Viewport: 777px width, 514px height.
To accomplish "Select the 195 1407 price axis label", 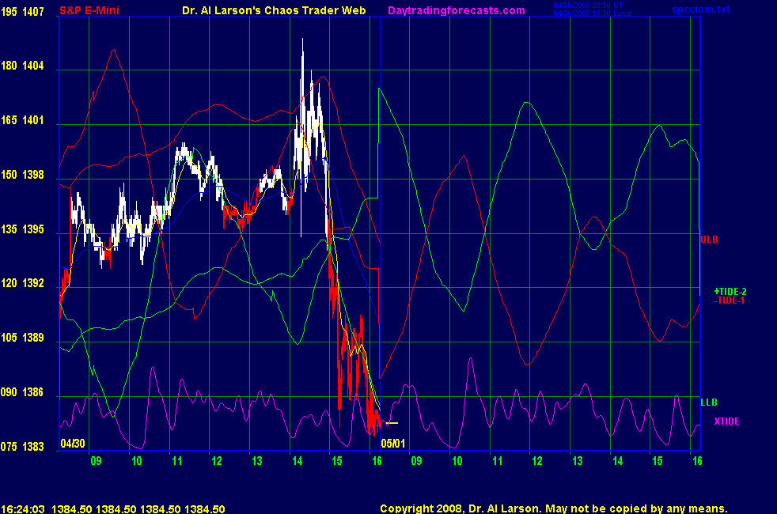I will (22, 12).
